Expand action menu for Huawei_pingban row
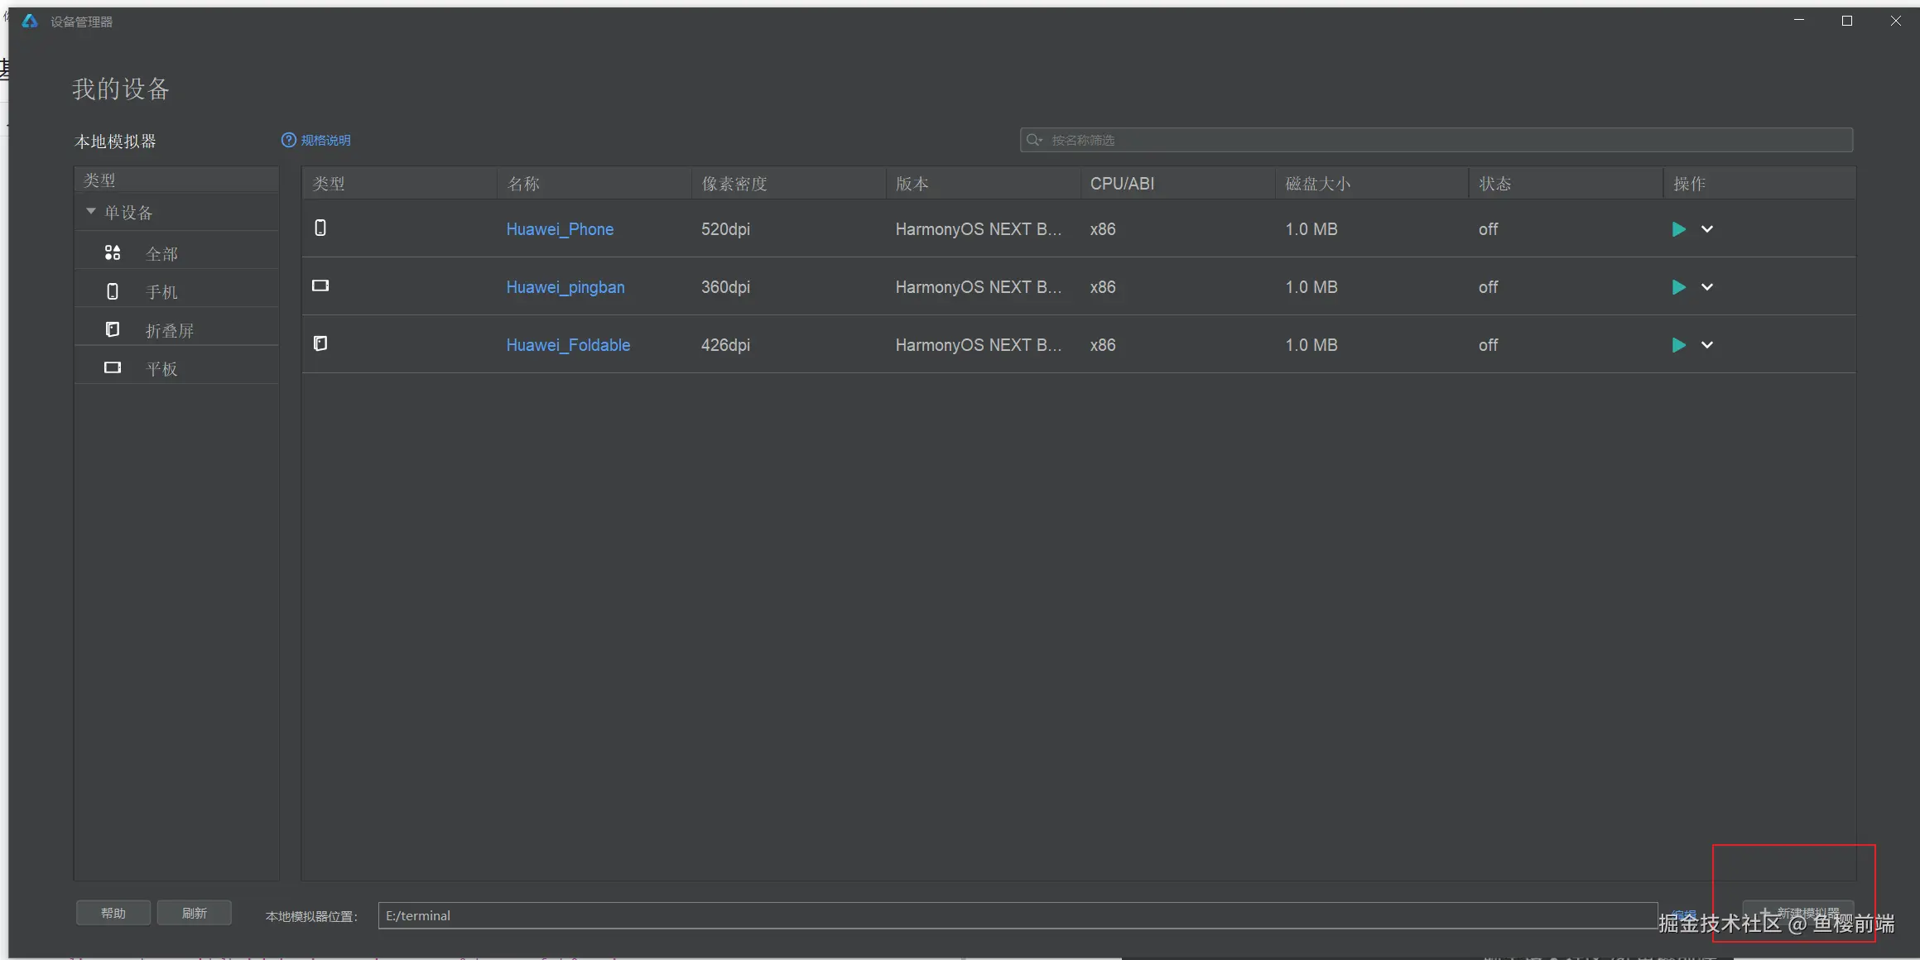Image resolution: width=1920 pixels, height=960 pixels. click(1707, 287)
